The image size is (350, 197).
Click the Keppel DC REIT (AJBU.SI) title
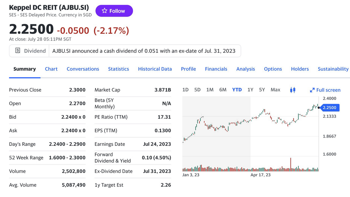pyautogui.click(x=49, y=7)
